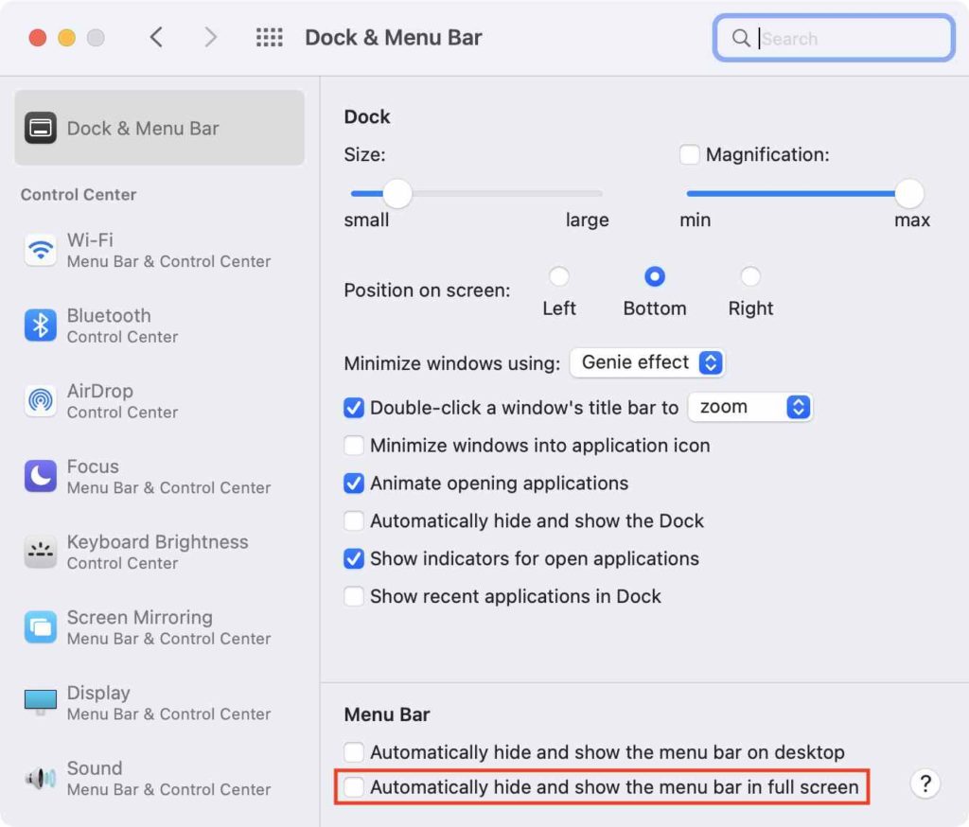Go back with the left chevron
Screen dimensions: 969x827
pos(156,37)
